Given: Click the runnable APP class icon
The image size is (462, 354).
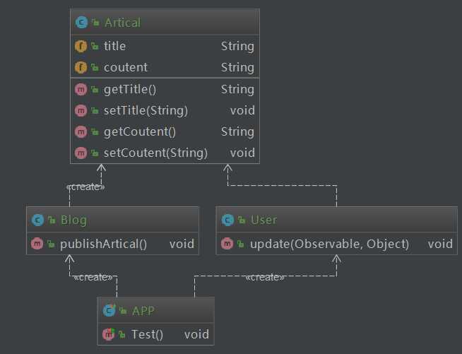Looking at the screenshot, I should point(109,310).
